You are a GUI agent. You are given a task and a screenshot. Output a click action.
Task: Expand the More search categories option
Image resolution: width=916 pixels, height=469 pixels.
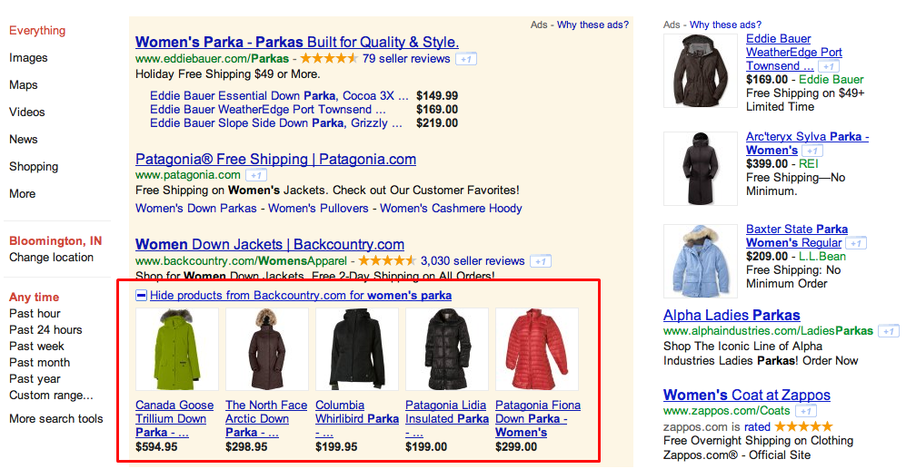[23, 194]
